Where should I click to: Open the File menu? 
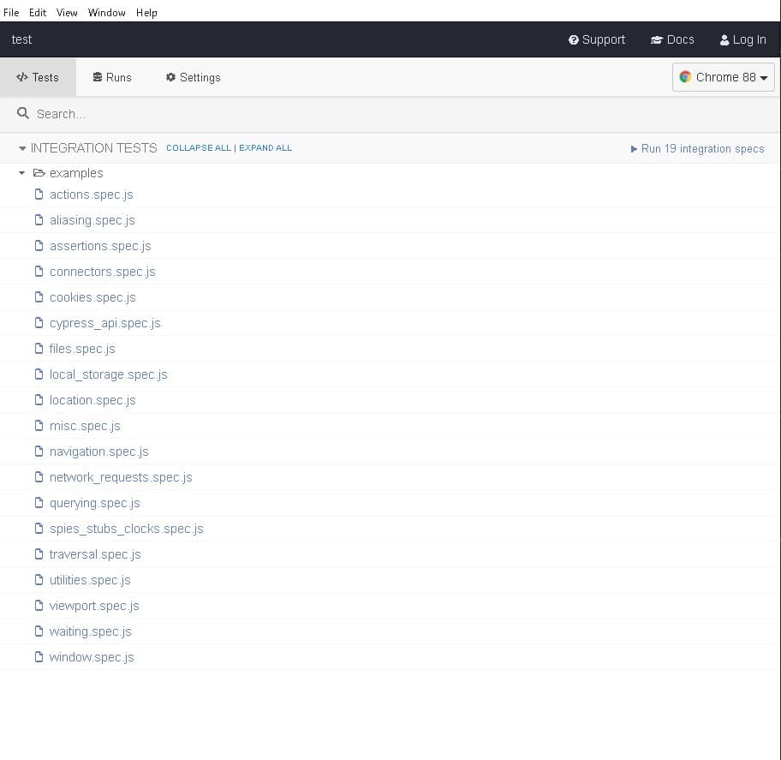(11, 13)
